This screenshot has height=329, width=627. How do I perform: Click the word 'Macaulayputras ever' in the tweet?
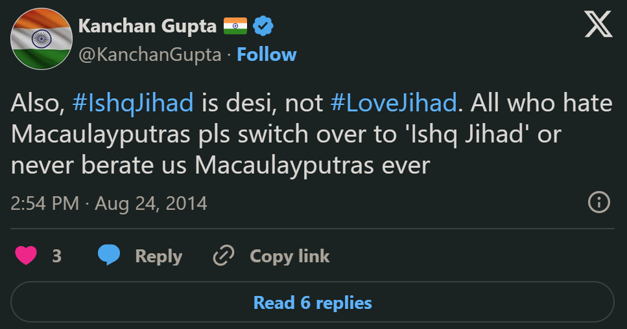point(313,166)
